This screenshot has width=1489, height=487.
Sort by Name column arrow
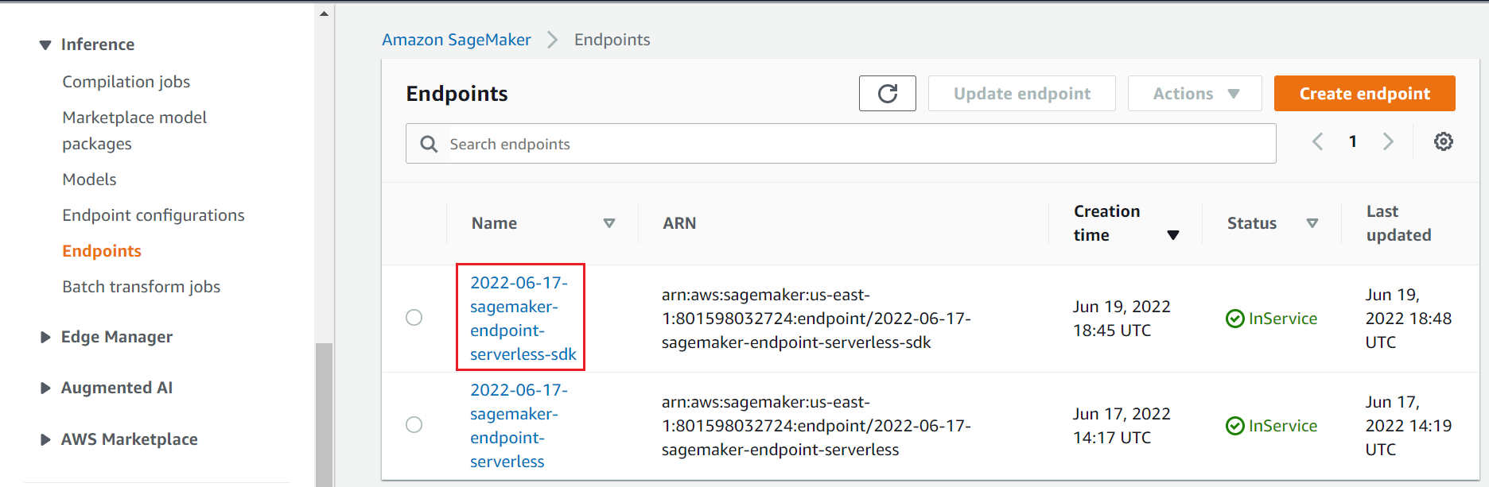click(x=609, y=223)
